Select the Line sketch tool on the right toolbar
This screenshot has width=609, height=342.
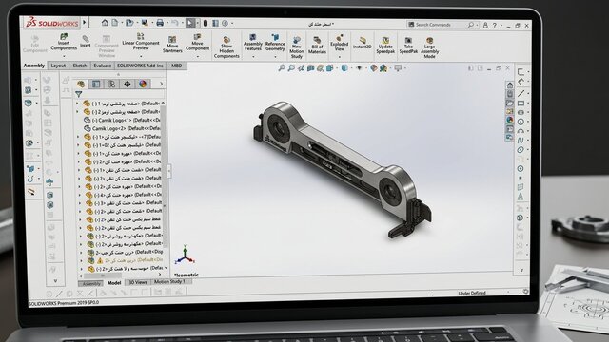[x=521, y=93]
